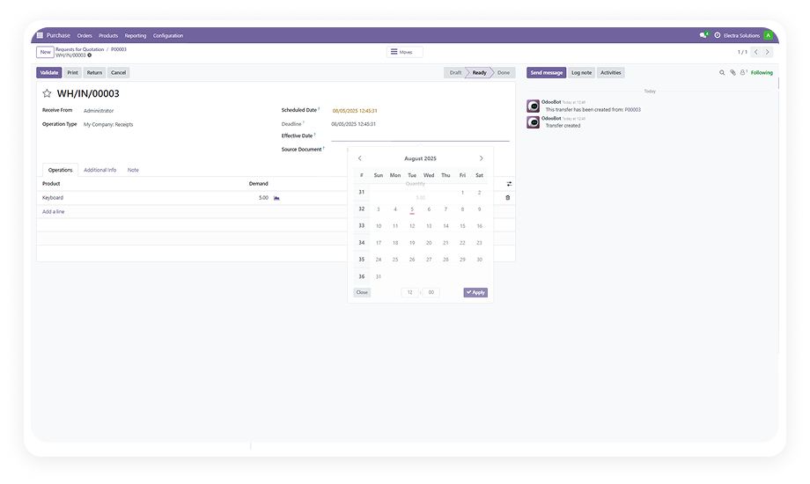Click Log note button
The image size is (810, 484).
(x=581, y=73)
